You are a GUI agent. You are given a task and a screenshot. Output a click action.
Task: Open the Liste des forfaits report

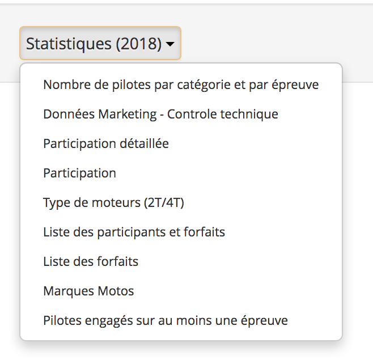coord(91,262)
